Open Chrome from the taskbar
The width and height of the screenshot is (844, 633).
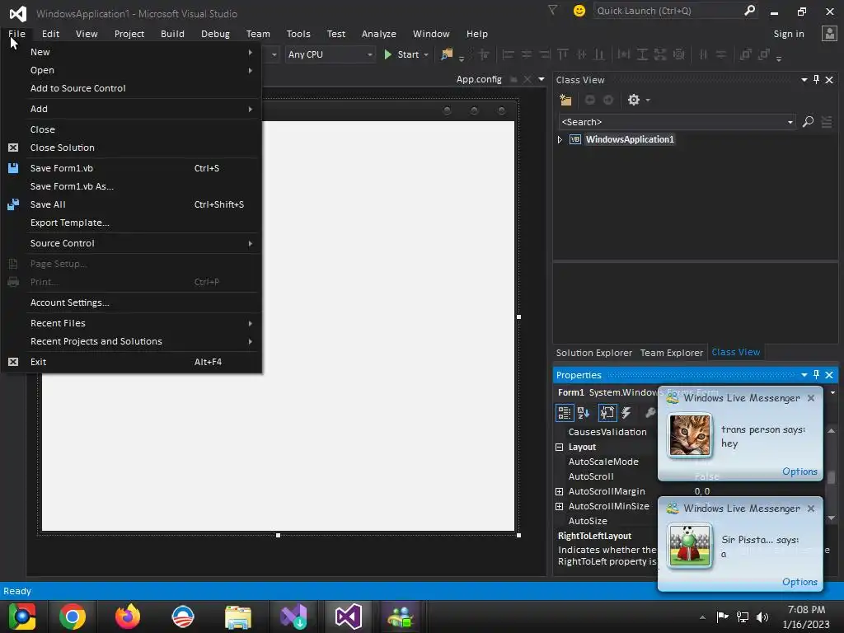73,617
